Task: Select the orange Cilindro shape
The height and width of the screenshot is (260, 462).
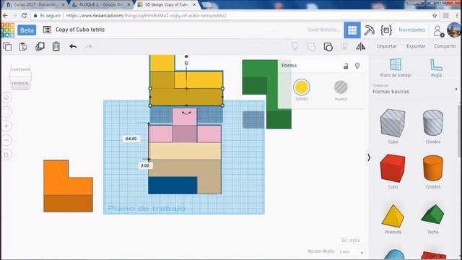Action: tap(433, 168)
